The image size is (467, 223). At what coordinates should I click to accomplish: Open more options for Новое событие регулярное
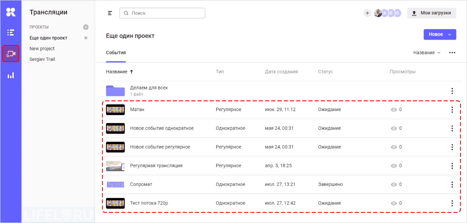[452, 147]
